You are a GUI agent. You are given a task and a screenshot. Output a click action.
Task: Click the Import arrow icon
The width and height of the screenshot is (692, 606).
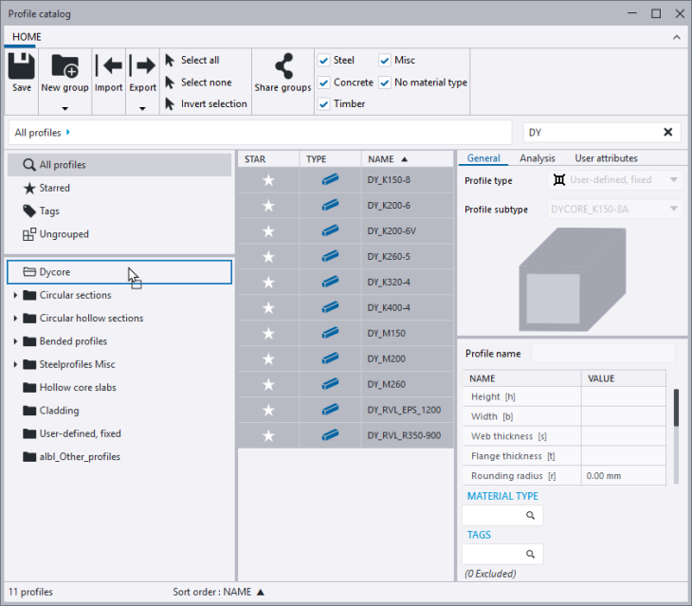(109, 65)
